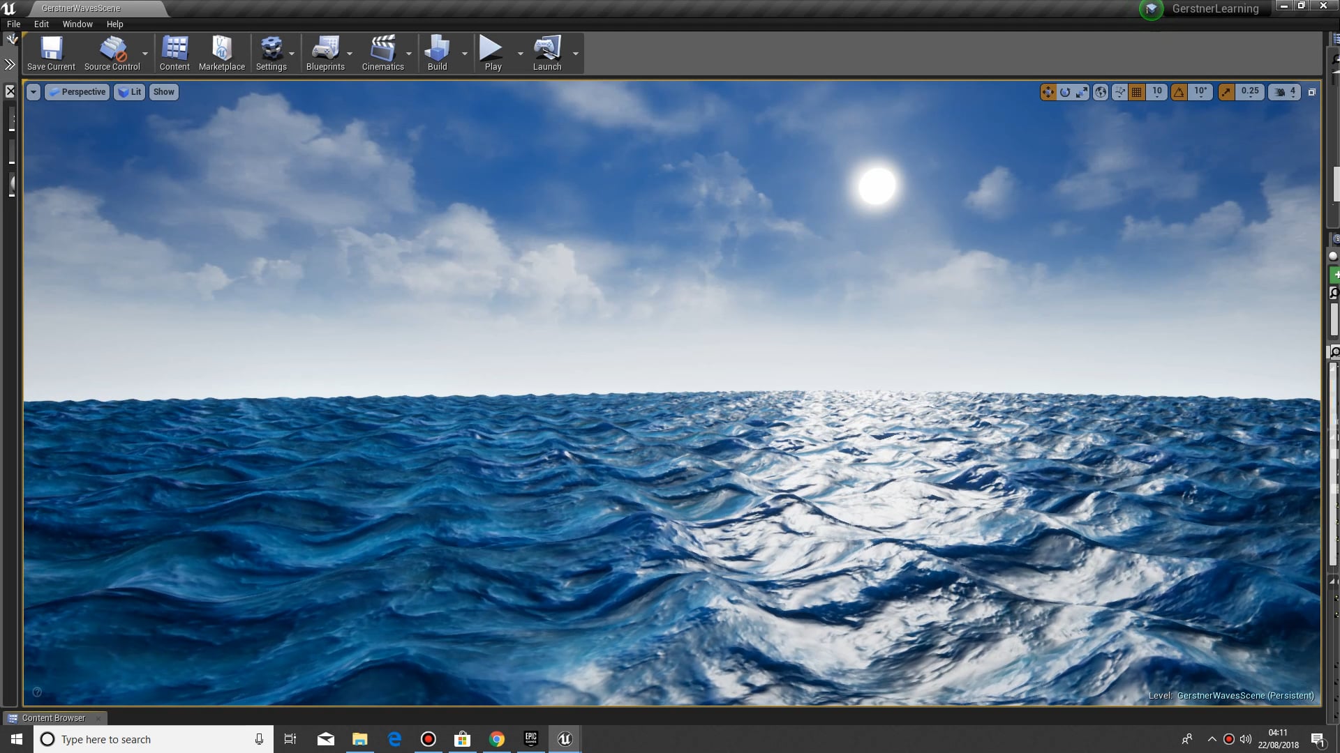
Task: Expand the collapsed toolbar chevron on left
Action: (x=10, y=65)
